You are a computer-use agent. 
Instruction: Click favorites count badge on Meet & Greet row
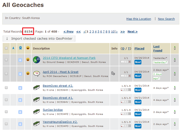tap(20, 74)
